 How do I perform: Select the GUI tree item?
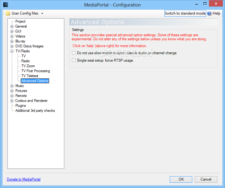coord(18,31)
